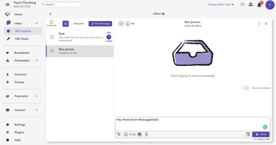
Task: Click the Home speech bubble icon
Action: point(8,14)
